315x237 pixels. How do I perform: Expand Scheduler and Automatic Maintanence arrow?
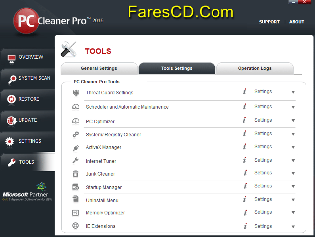[x=293, y=107]
